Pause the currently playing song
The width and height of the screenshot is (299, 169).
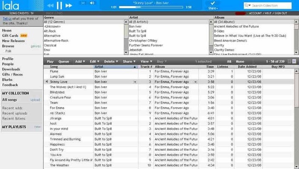pyautogui.click(x=59, y=5)
